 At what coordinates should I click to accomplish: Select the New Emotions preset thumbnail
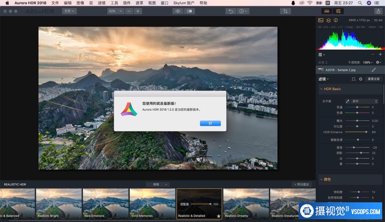tap(106, 203)
